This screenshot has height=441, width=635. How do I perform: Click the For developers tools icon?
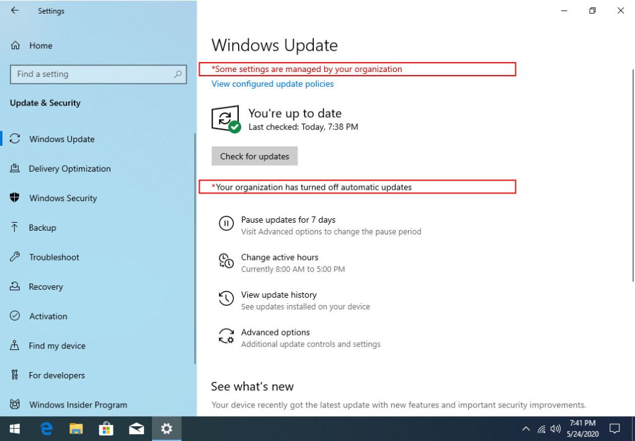coord(15,375)
